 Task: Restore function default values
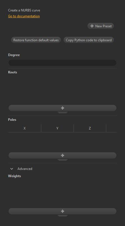36,40
